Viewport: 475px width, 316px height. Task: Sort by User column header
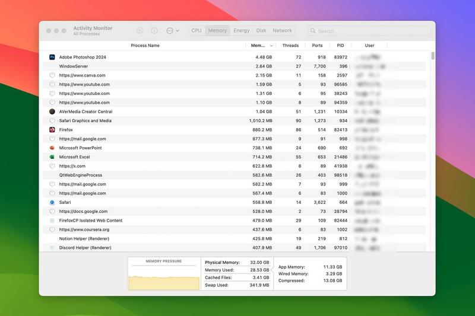click(x=369, y=46)
